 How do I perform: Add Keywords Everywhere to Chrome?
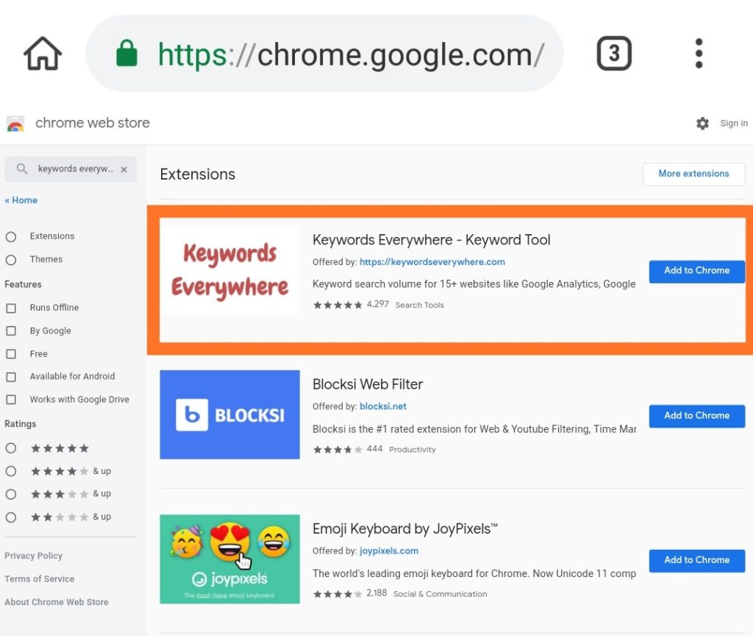(x=696, y=271)
